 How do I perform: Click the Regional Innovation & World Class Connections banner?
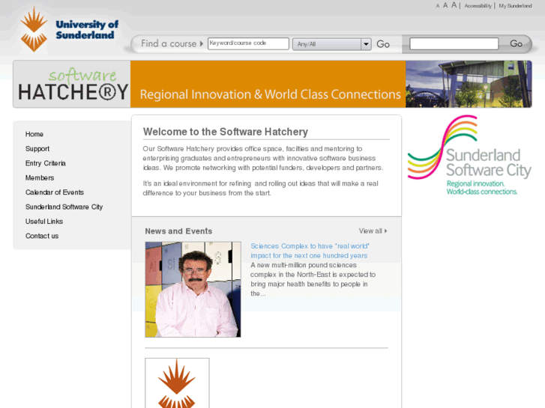[268, 84]
